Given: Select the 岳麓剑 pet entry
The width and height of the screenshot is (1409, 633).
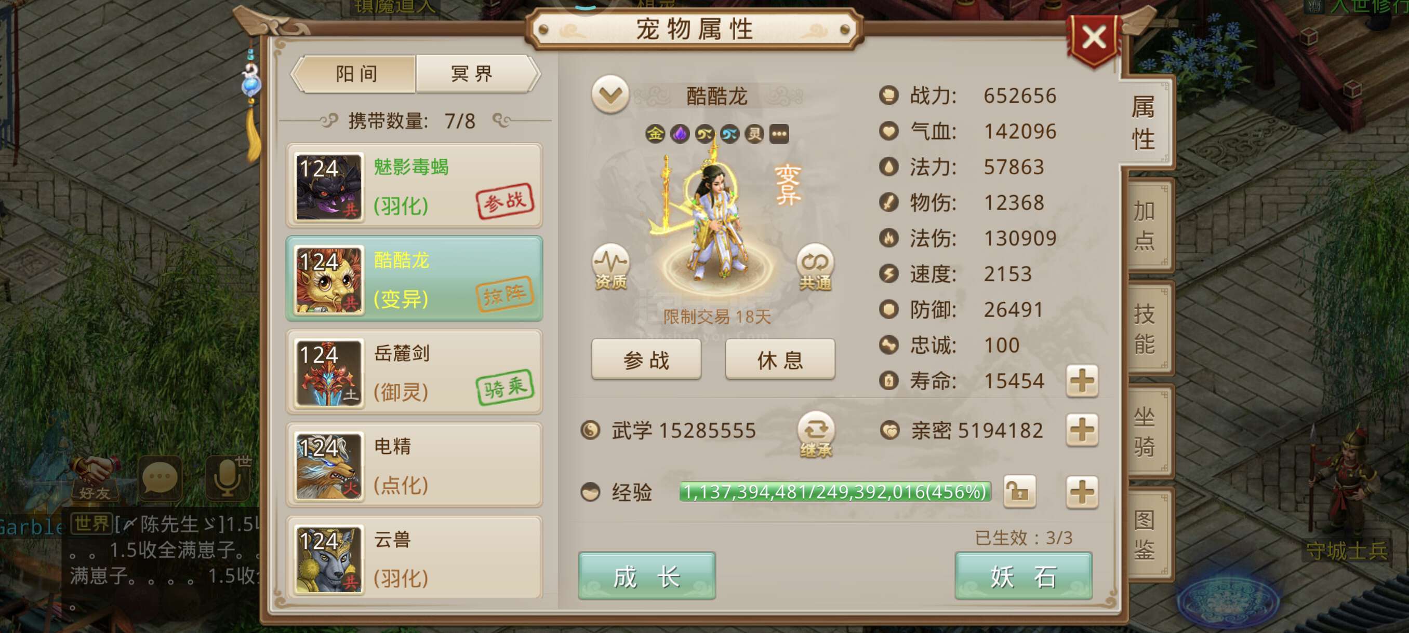Looking at the screenshot, I should (x=415, y=372).
